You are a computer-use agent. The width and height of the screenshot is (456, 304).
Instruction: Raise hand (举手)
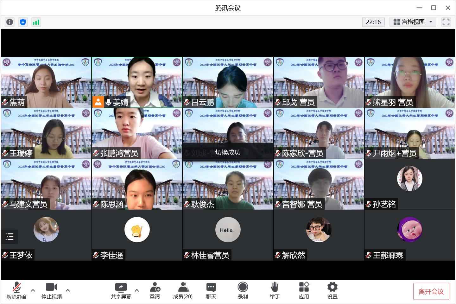(x=275, y=290)
